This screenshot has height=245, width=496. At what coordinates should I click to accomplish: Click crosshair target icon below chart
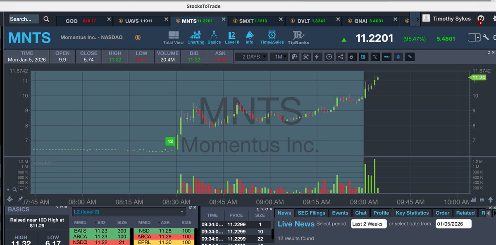point(9,200)
